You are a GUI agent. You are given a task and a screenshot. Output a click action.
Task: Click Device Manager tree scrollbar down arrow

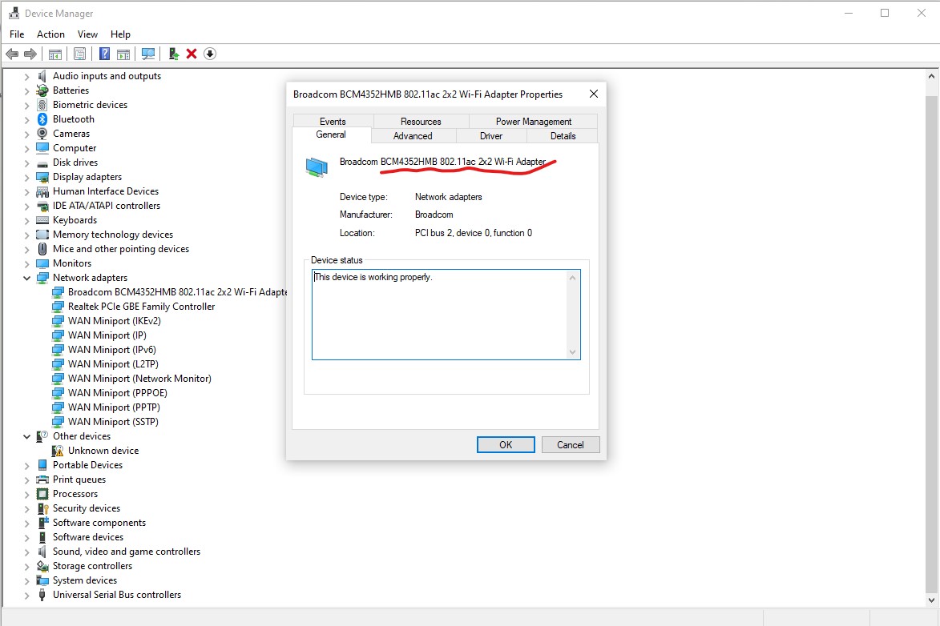[x=931, y=600]
